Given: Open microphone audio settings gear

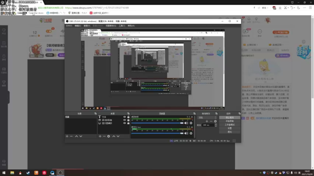Looking at the screenshot, I should click(191, 133).
